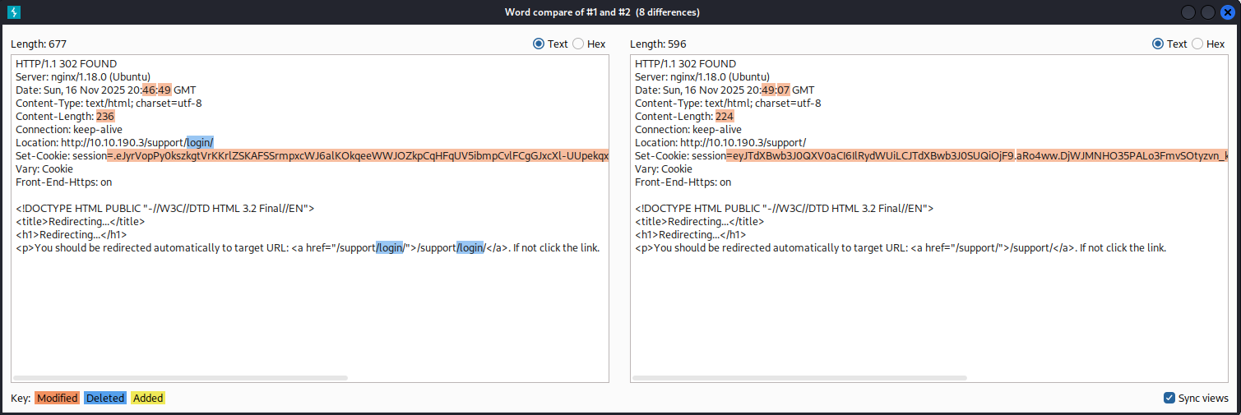Click the Burp Suite lightning icon
The width and height of the screenshot is (1241, 415).
point(14,12)
